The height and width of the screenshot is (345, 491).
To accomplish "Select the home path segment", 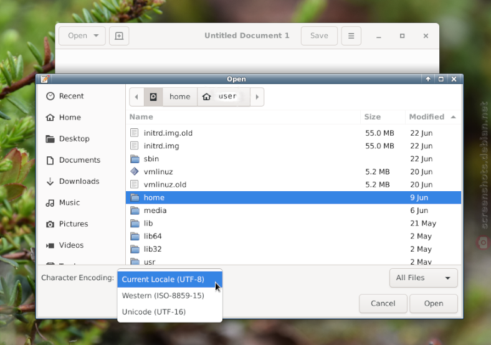I will coord(179,97).
